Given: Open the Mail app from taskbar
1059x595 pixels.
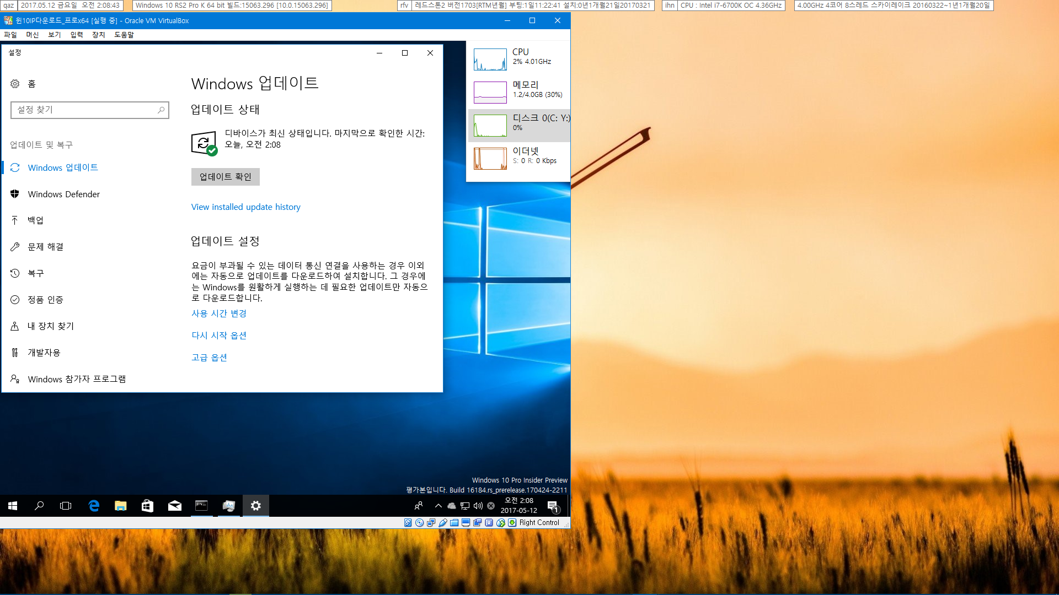Looking at the screenshot, I should pyautogui.click(x=174, y=506).
